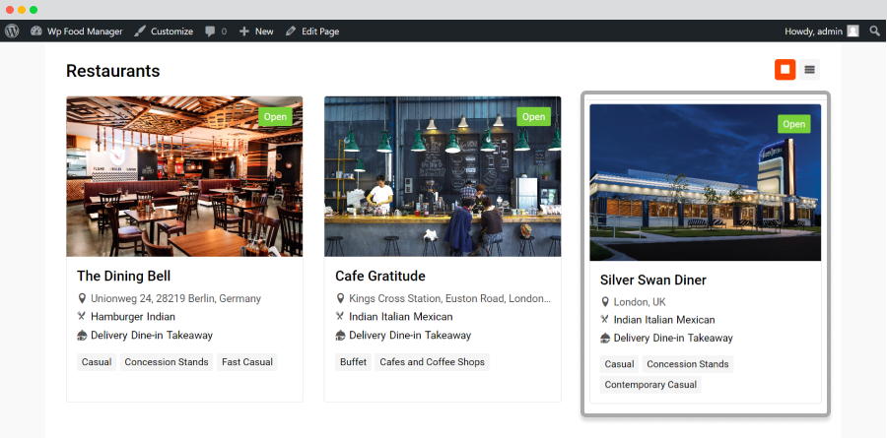Viewport: 887px width, 438px height.
Task: Open The Dining Bell title link
Action: click(x=124, y=276)
